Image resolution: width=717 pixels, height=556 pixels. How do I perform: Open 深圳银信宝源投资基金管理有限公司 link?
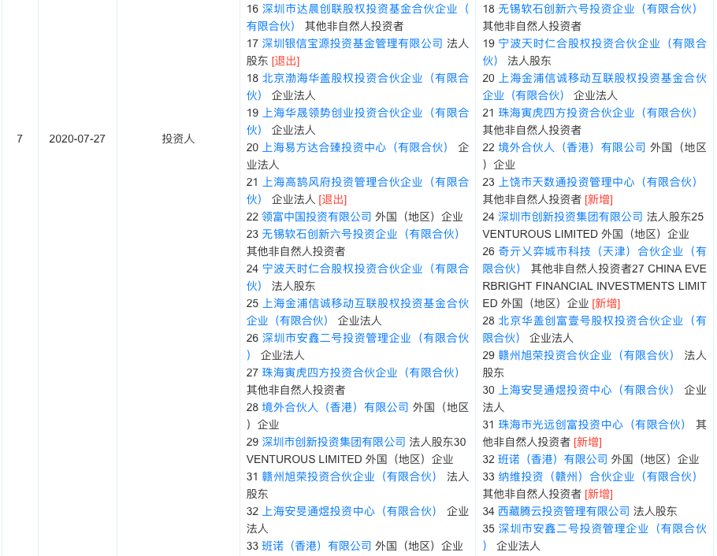coord(352,43)
